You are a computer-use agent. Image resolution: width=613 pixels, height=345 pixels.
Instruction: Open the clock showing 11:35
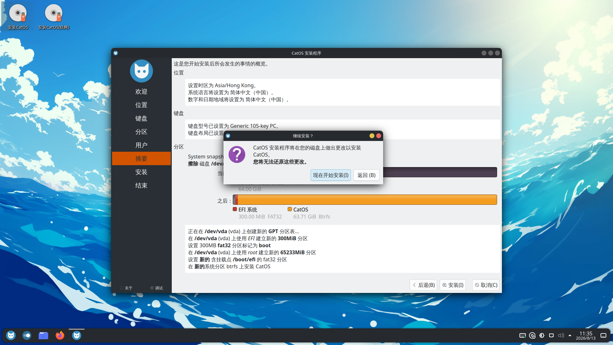(586, 335)
